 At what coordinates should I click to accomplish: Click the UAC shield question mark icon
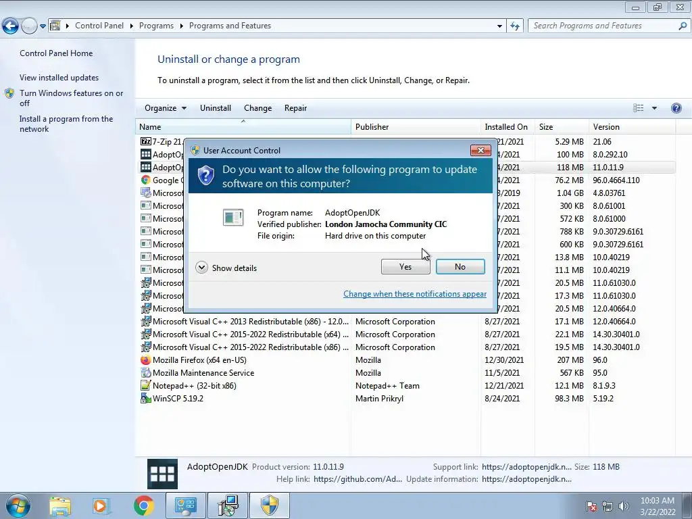(x=205, y=176)
